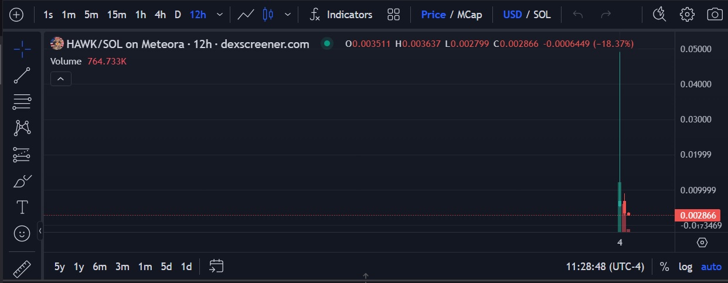The image size is (728, 283).
Task: Select the XABCD pattern tool
Action: pos(22,128)
